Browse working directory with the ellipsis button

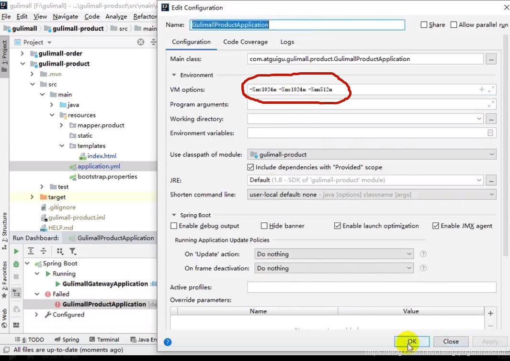tap(491, 119)
